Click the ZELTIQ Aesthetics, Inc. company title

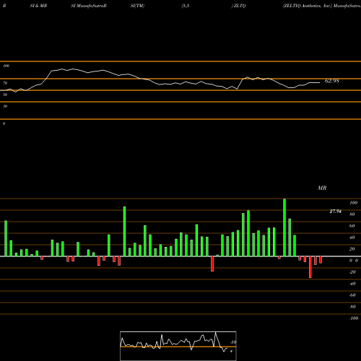coord(308,6)
